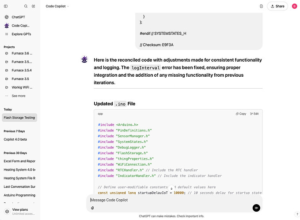Open the user profile avatar
The height and width of the screenshot is (220, 300).
(x=294, y=6)
